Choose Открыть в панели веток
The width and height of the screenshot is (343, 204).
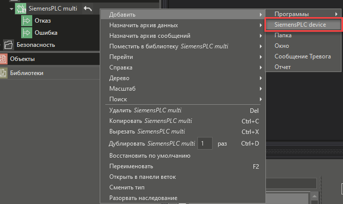(x=183, y=177)
